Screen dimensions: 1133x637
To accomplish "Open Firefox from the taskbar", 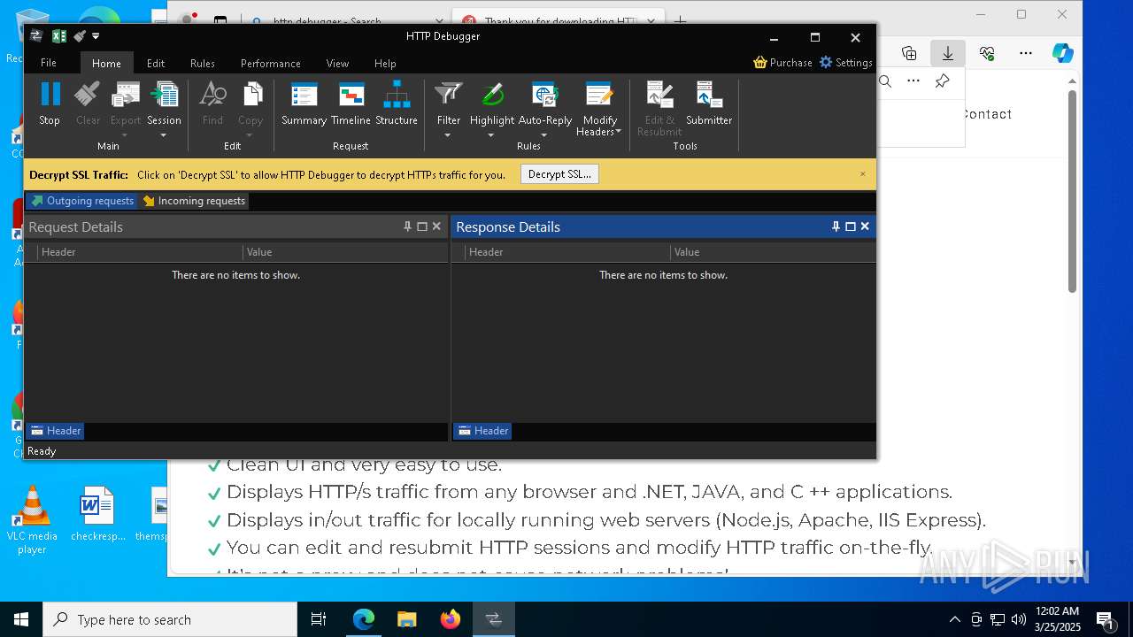I will point(451,619).
